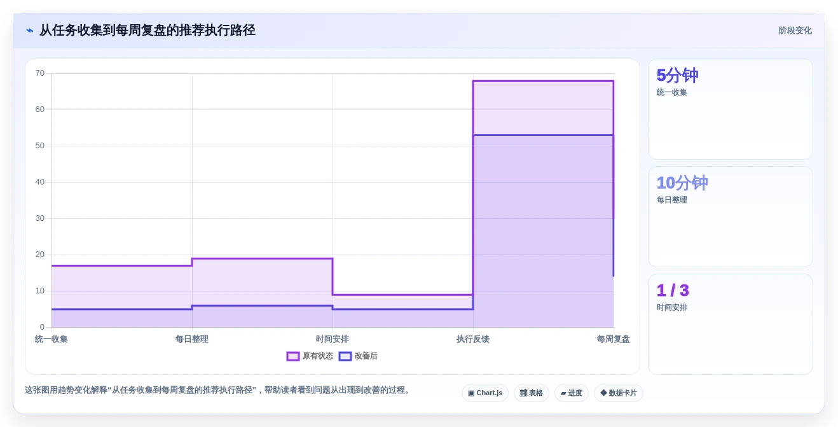The image size is (838, 427).
Task: Click the y-axis value 30
Action: (40, 218)
